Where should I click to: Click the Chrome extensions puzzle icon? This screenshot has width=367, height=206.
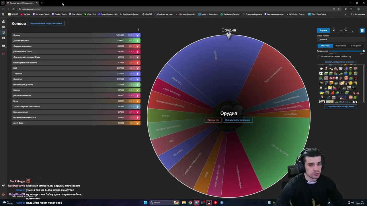click(351, 9)
